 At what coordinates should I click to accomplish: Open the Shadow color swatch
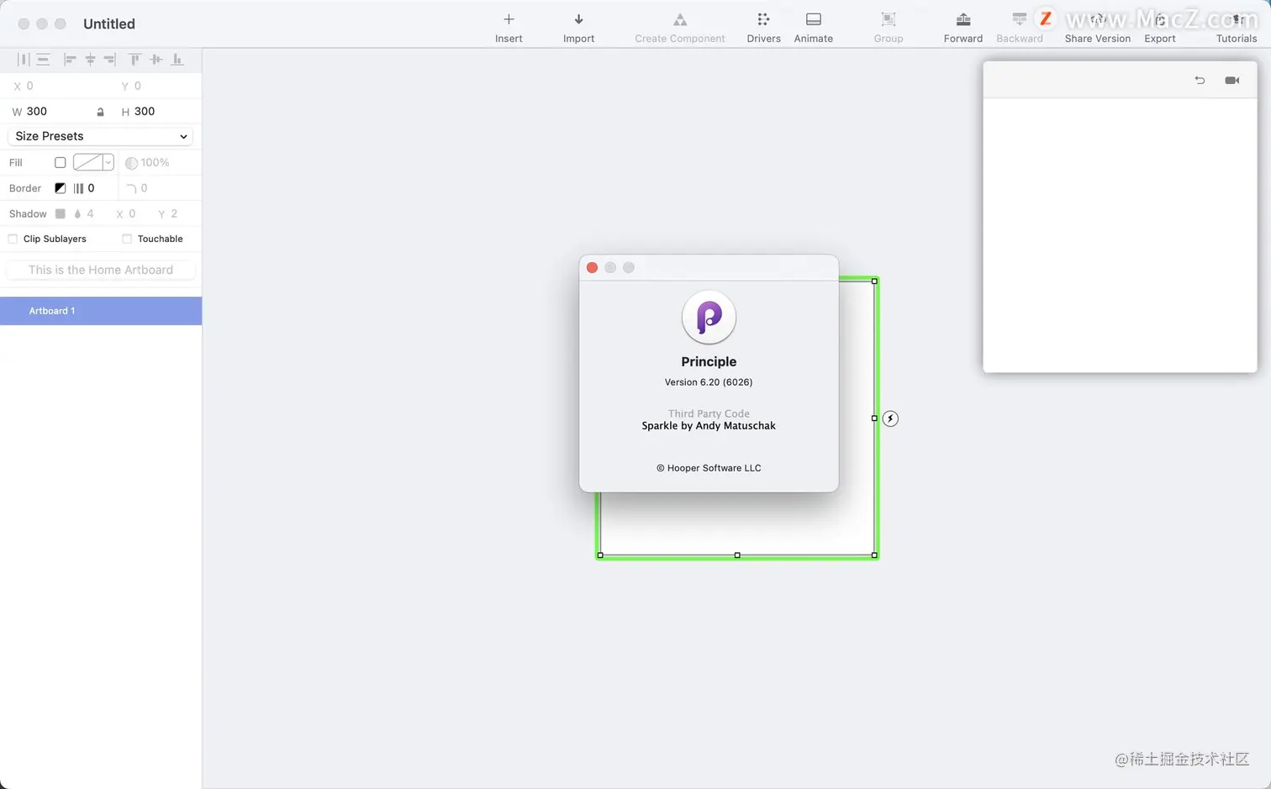coord(60,213)
